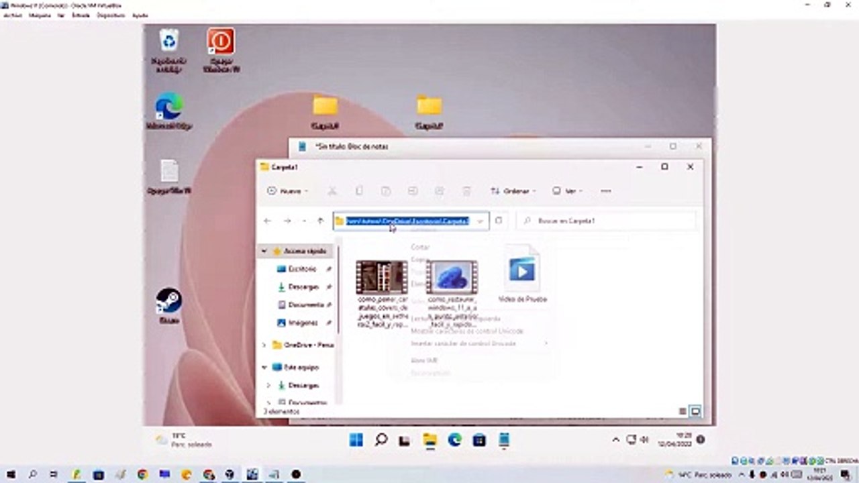Viewport: 859px width, 483px height.
Task: Click the Paste icon in Explorer toolbar
Action: tap(386, 191)
